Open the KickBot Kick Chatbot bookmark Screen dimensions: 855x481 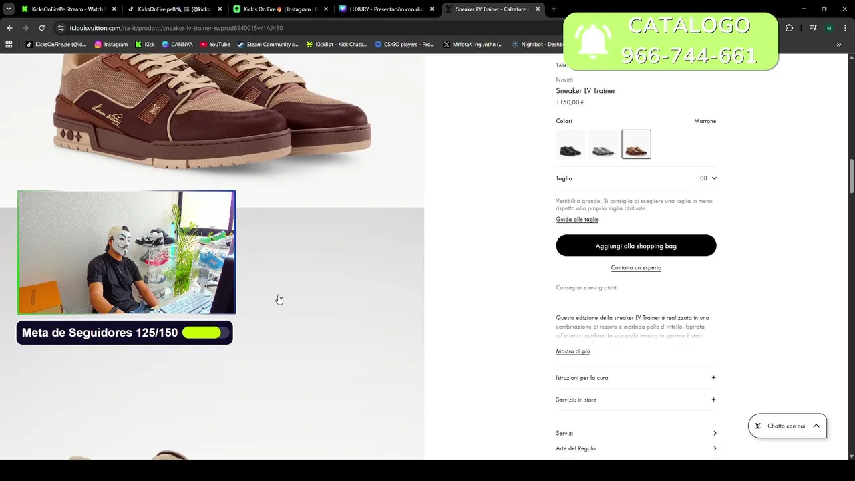tap(337, 45)
